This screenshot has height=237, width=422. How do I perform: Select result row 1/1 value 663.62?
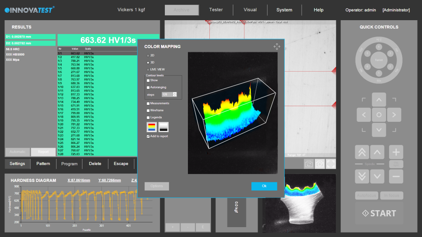97,53
